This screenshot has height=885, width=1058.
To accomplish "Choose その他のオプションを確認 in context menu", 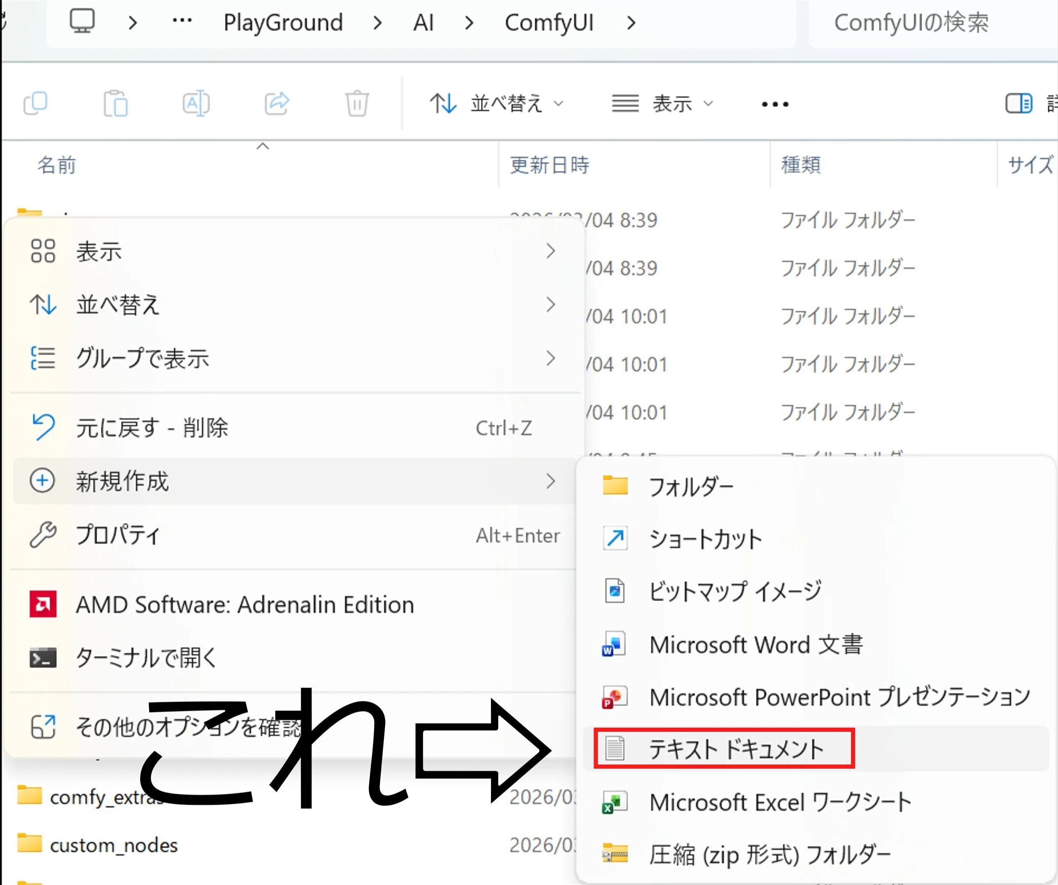I will pos(294,727).
